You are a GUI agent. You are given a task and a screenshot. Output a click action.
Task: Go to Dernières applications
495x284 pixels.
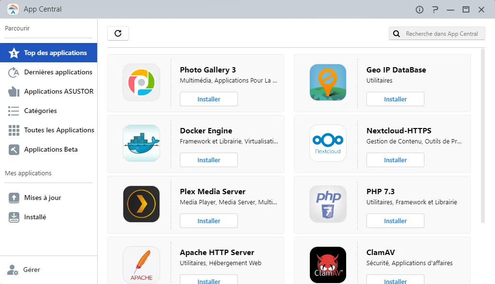(x=58, y=72)
